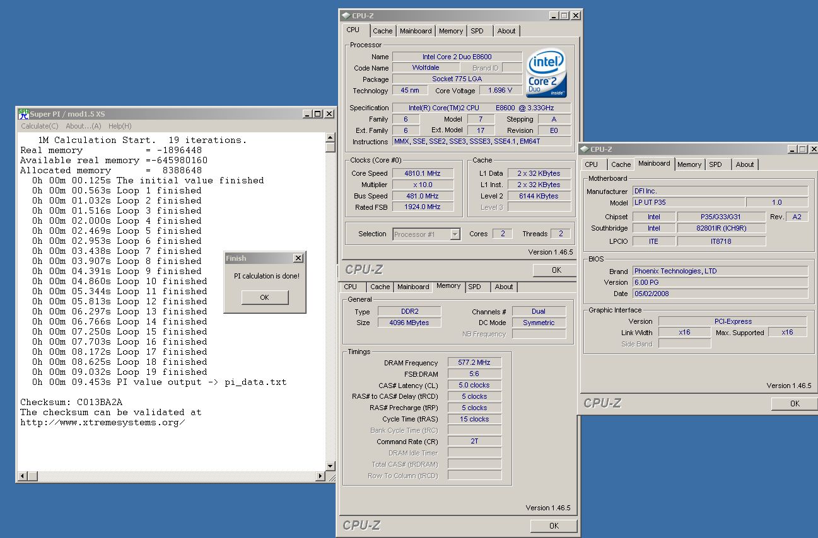Click the Southbridge value 82801IR (ICH9R)
This screenshot has height=538, width=818.
pos(722,228)
